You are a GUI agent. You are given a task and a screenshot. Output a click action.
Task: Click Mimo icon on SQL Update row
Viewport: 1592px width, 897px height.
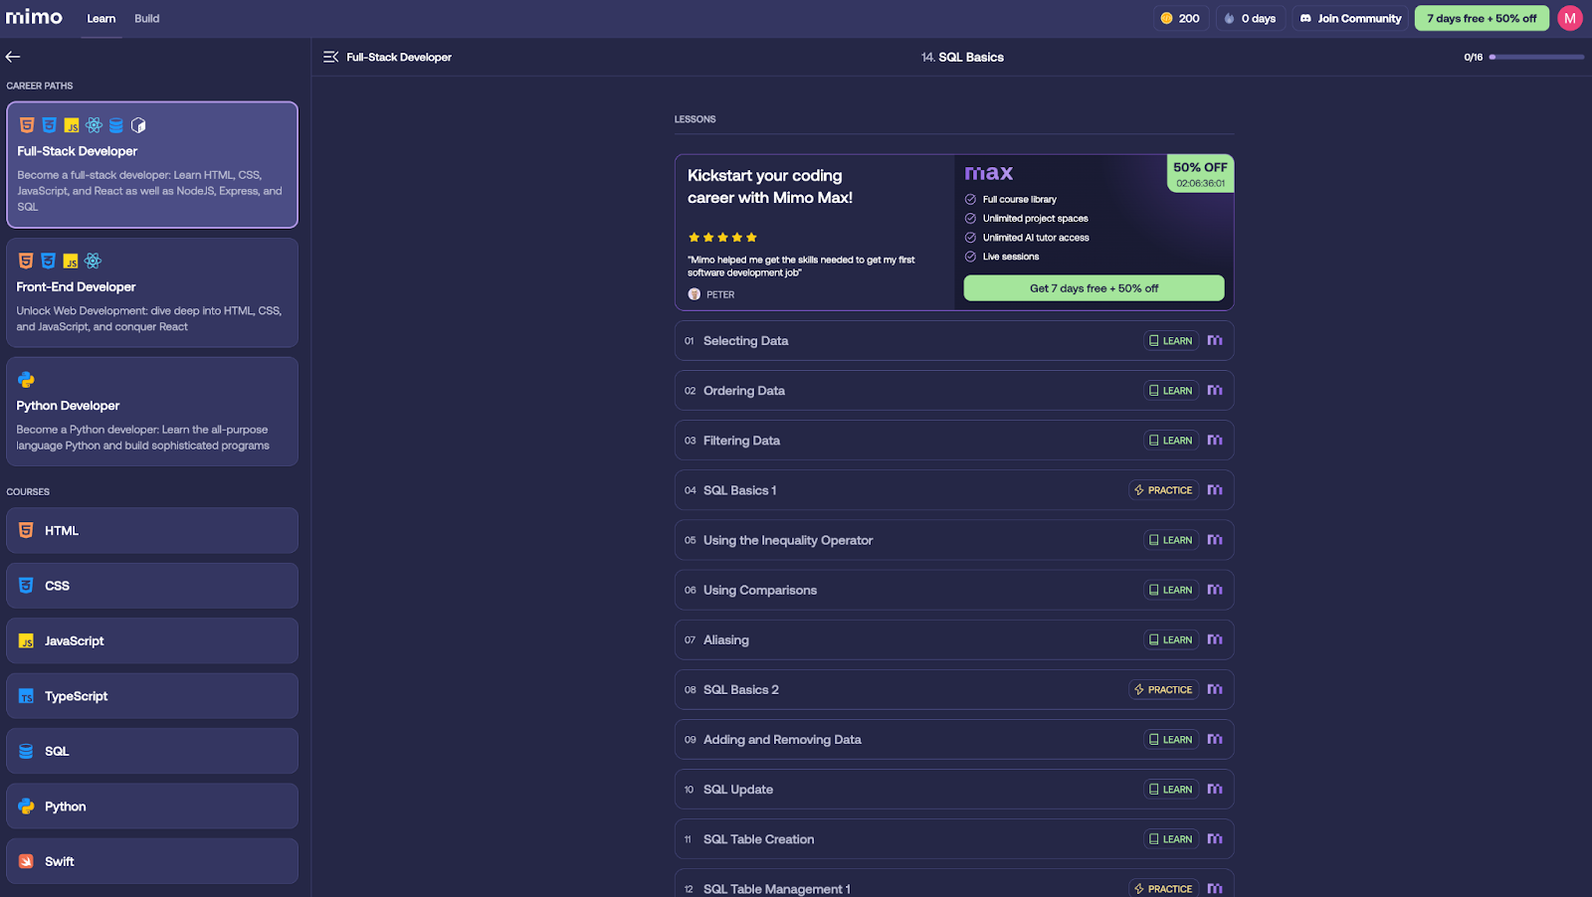pos(1215,788)
